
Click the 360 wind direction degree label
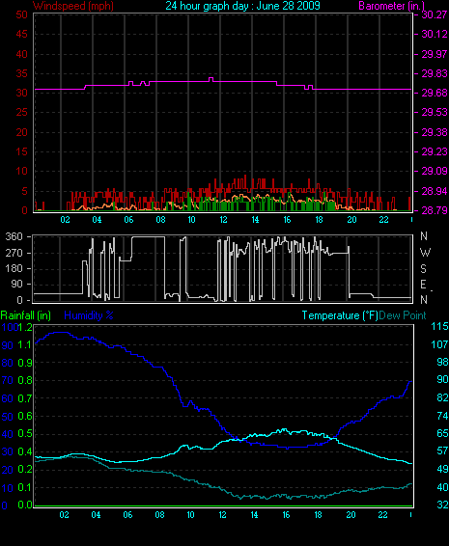pyautogui.click(x=14, y=236)
